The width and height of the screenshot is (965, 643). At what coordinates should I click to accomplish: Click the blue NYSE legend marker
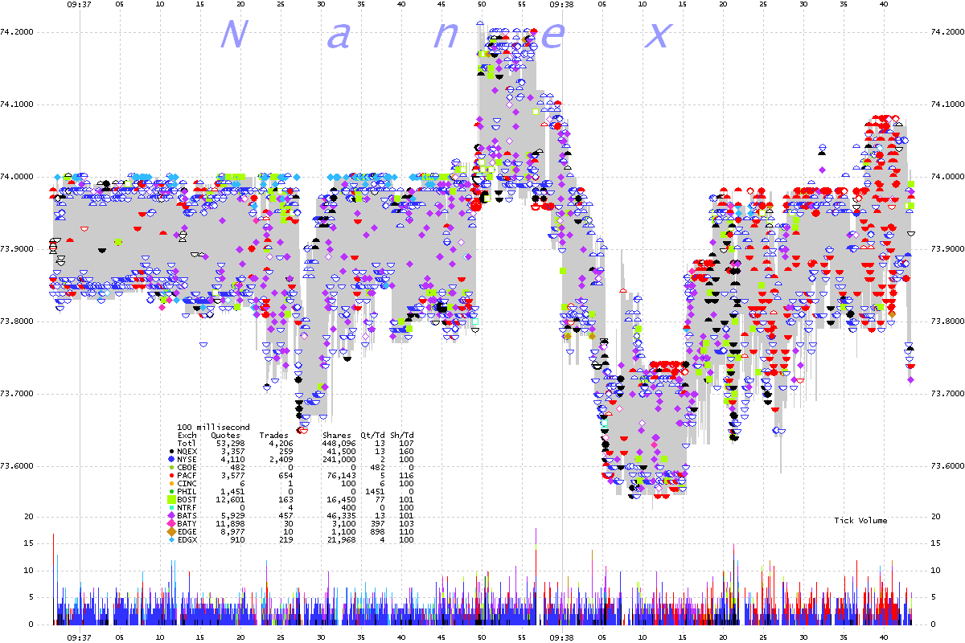point(170,460)
